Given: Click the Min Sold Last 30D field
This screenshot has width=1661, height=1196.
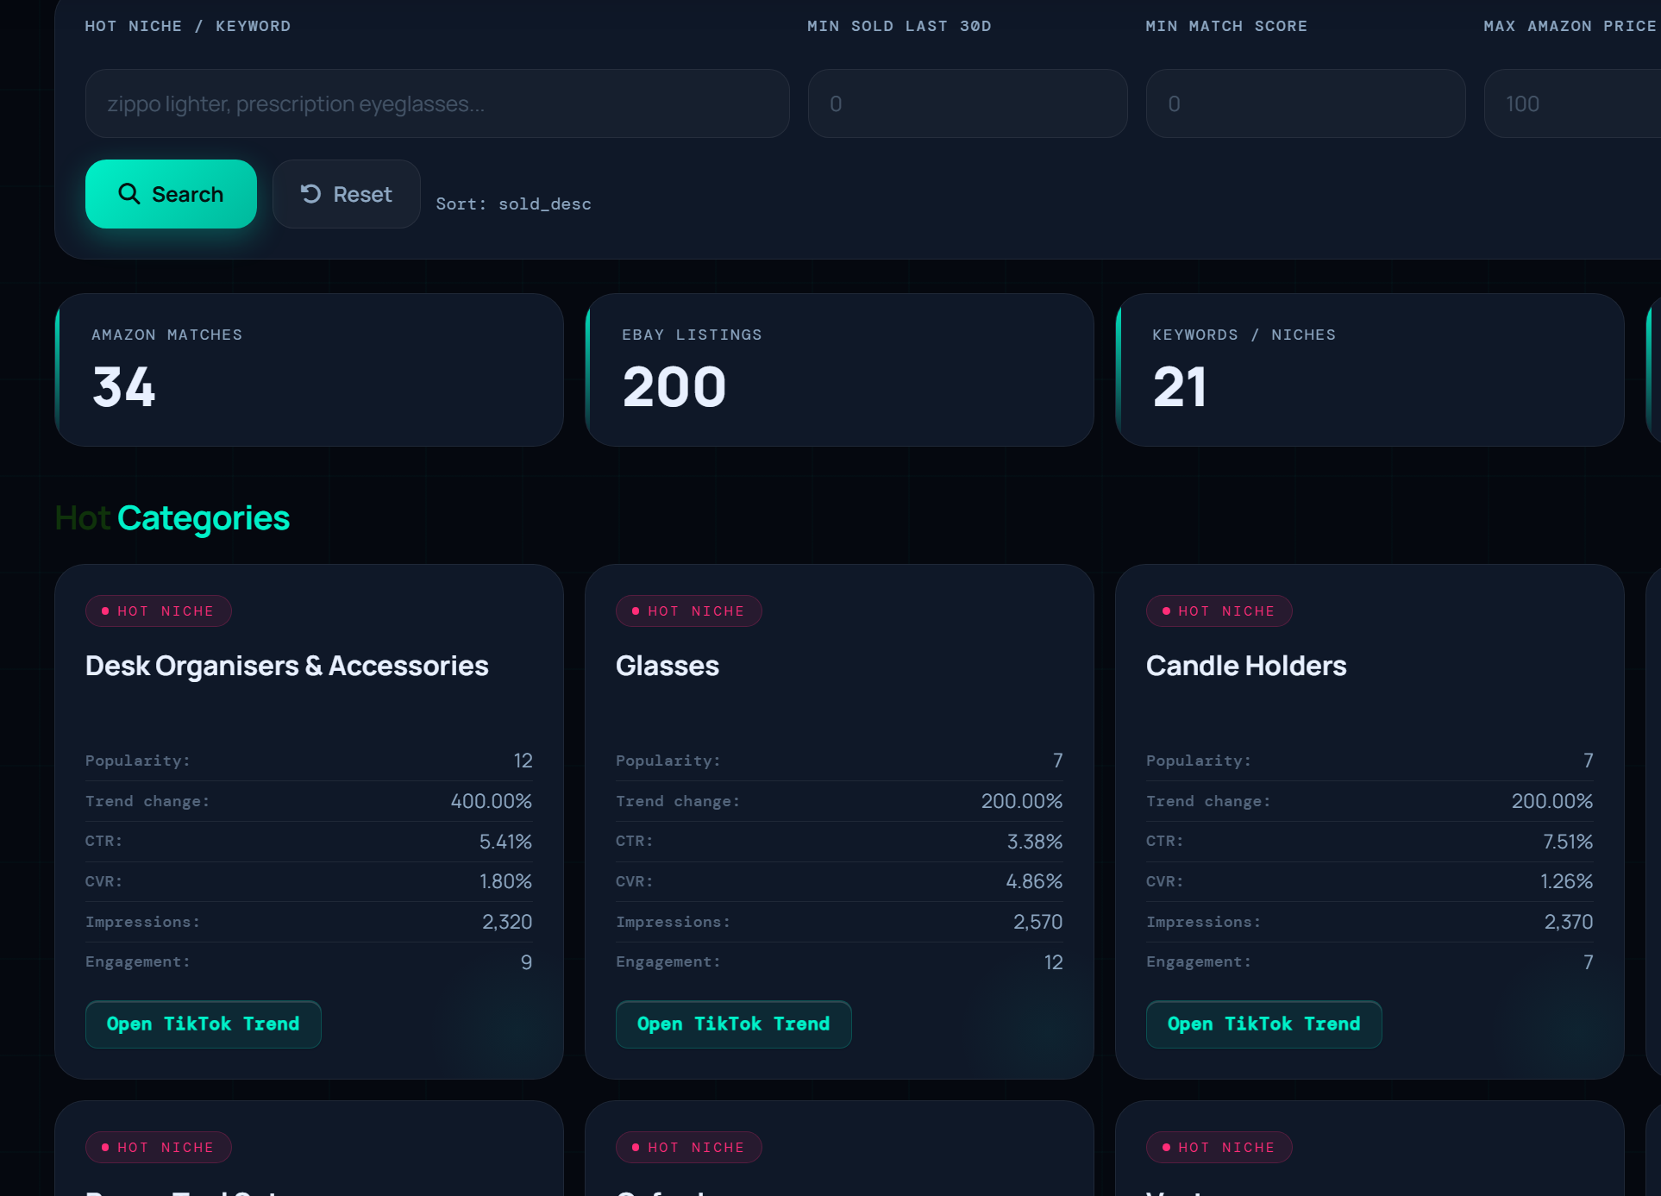Looking at the screenshot, I should pyautogui.click(x=967, y=103).
